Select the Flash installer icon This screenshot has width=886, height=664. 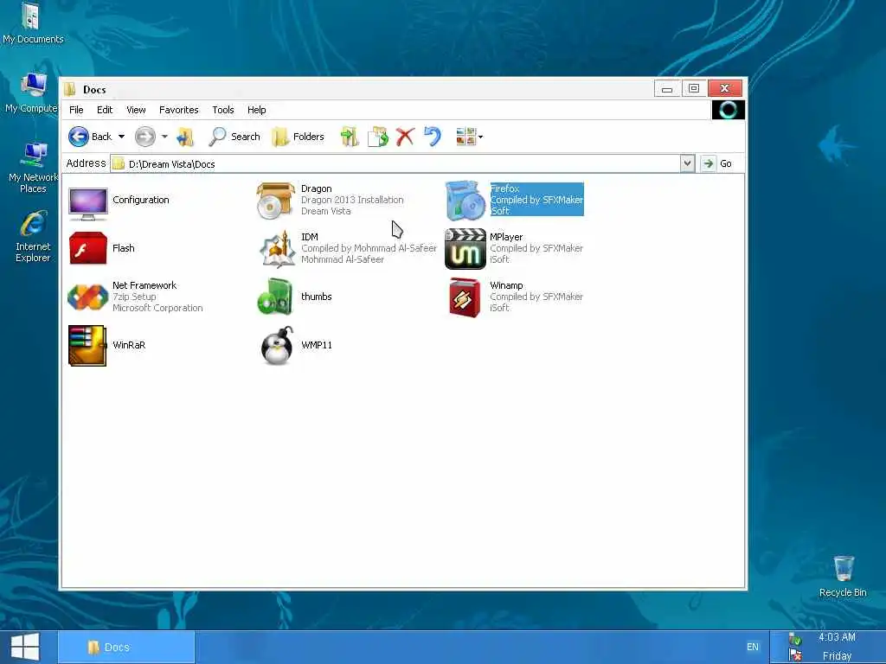(87, 248)
